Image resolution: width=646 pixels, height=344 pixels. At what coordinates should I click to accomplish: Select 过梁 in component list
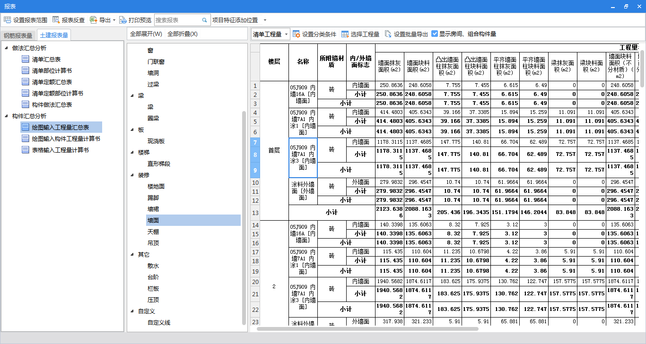pos(153,84)
